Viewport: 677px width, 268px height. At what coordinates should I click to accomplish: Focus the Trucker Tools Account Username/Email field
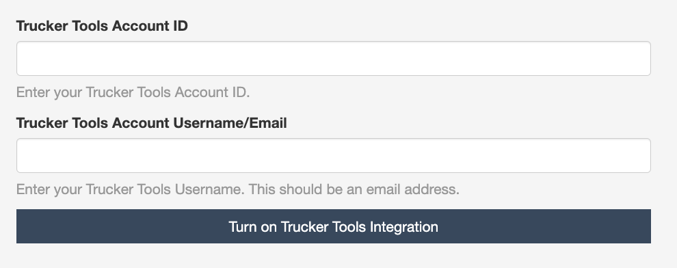tap(333, 156)
